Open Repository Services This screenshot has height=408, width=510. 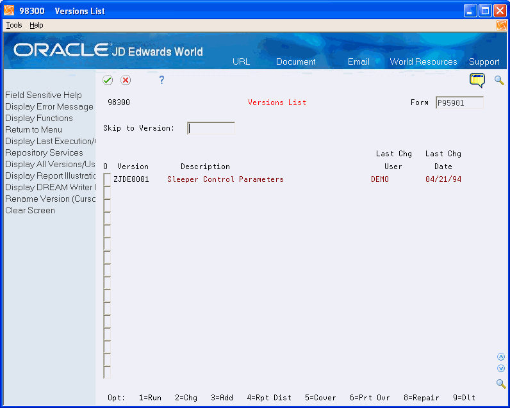click(44, 153)
